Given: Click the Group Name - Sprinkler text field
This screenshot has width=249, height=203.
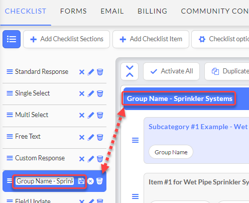Looking at the screenshot, I should 45,181.
